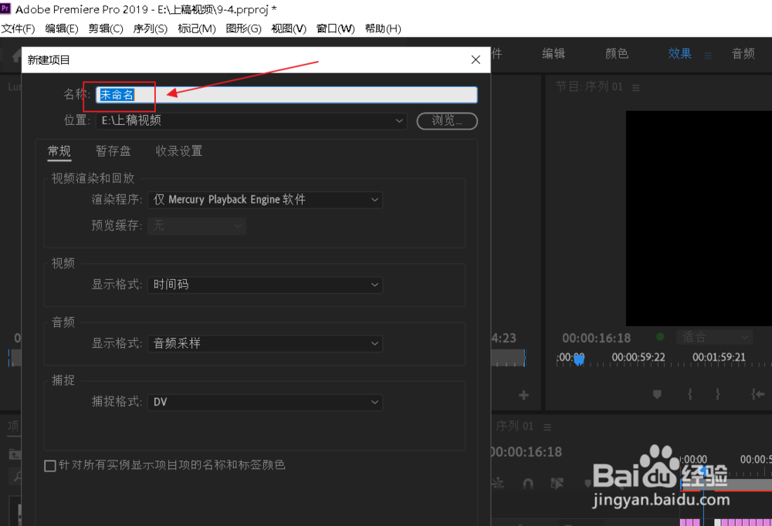
Task: Open the disabled 预览缓存 dropdown
Action: tap(197, 226)
